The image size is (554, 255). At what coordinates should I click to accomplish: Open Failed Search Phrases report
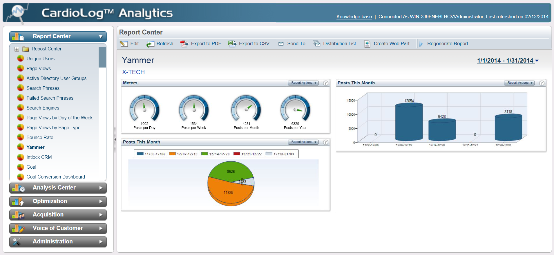tap(50, 98)
